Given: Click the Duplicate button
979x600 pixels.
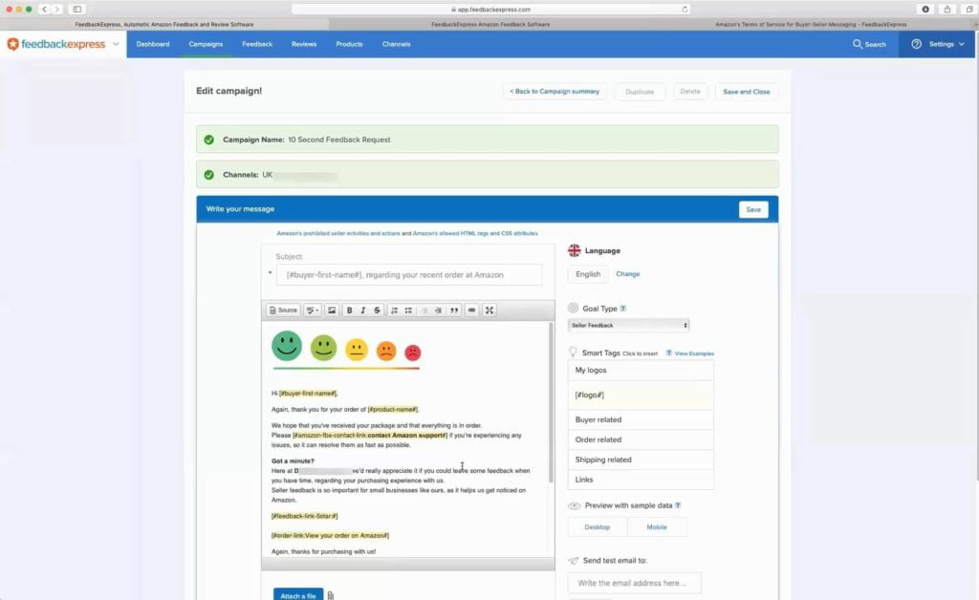Looking at the screenshot, I should coord(640,92).
